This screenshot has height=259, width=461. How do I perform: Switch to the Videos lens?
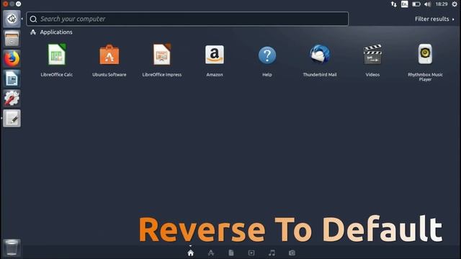251,253
